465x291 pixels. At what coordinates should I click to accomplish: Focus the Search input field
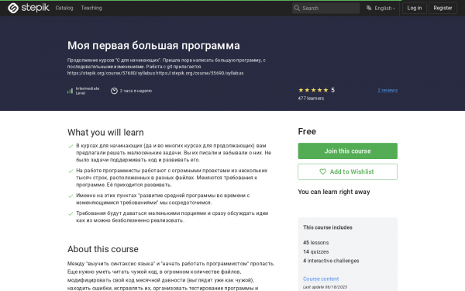click(x=325, y=8)
